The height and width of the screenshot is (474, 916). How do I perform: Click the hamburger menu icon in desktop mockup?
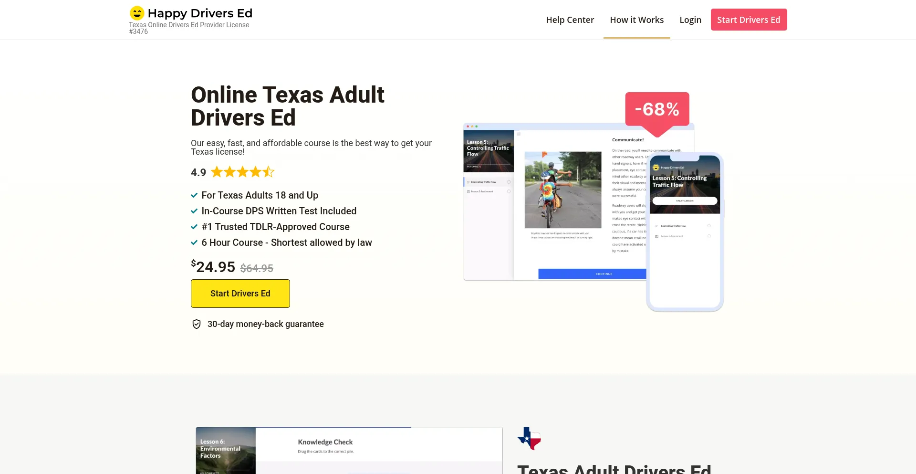[x=519, y=134]
